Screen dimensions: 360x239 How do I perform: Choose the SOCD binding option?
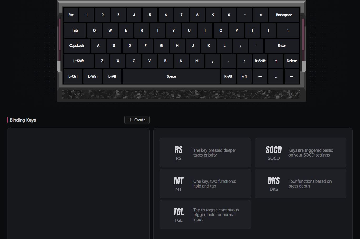pos(300,153)
